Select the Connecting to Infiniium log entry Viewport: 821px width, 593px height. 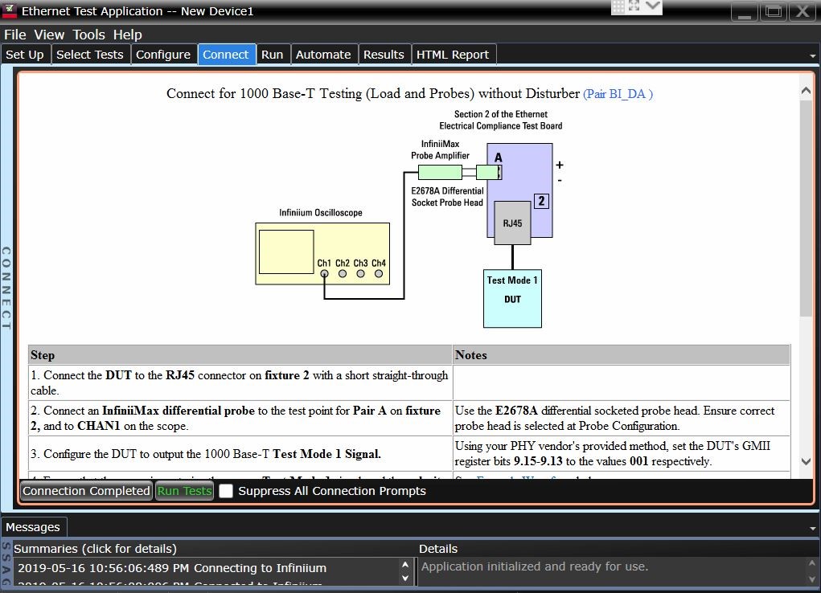pyautogui.click(x=201, y=567)
